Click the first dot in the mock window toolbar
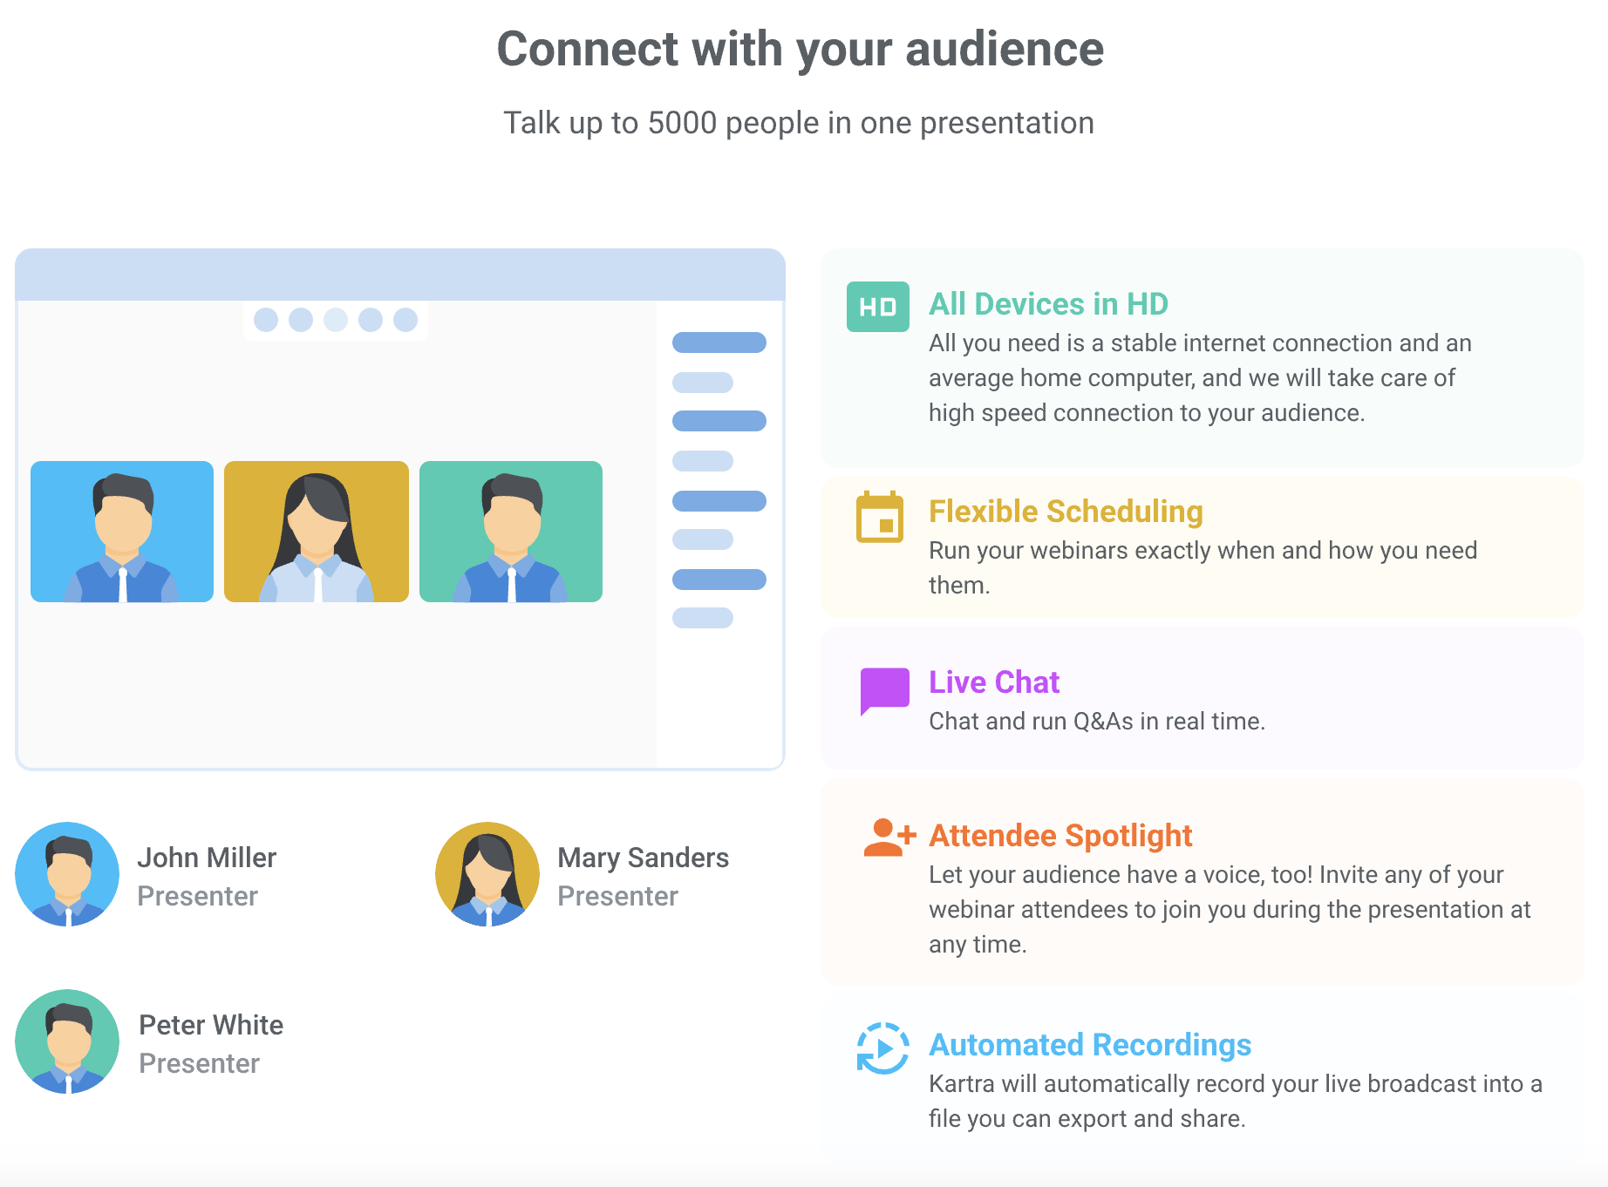The width and height of the screenshot is (1608, 1187). (x=266, y=320)
